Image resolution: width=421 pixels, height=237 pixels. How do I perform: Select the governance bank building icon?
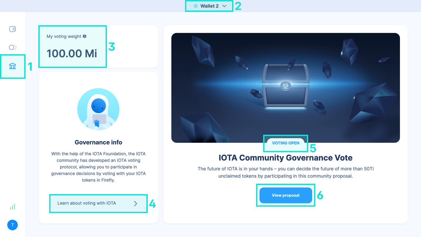pos(12,66)
